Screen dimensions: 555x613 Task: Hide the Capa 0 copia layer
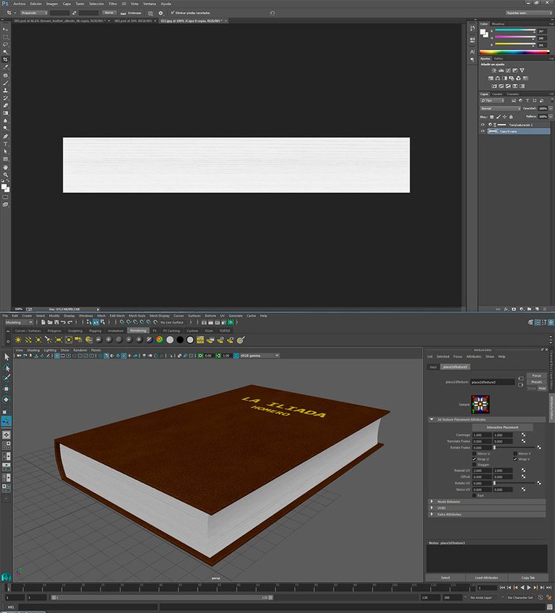click(483, 132)
